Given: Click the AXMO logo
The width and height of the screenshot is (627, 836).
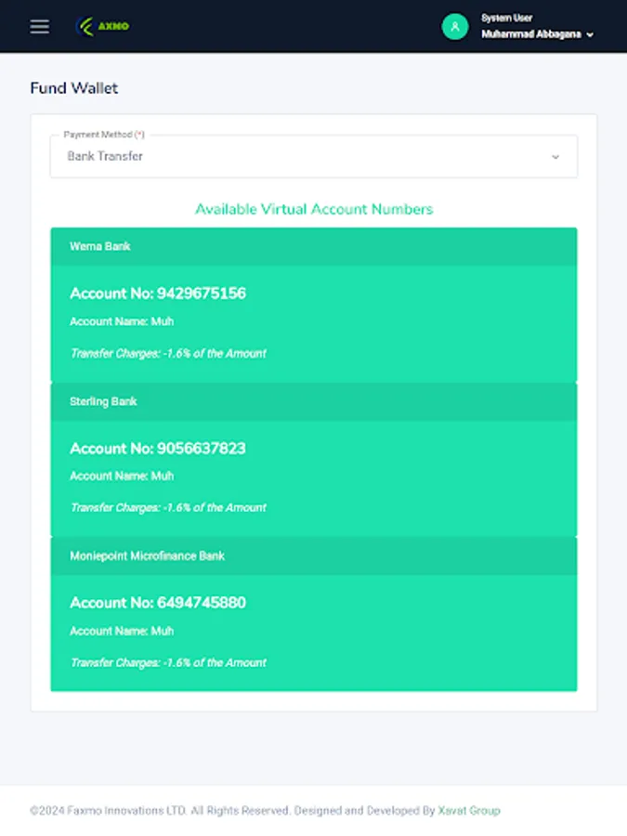Looking at the screenshot, I should tap(102, 26).
